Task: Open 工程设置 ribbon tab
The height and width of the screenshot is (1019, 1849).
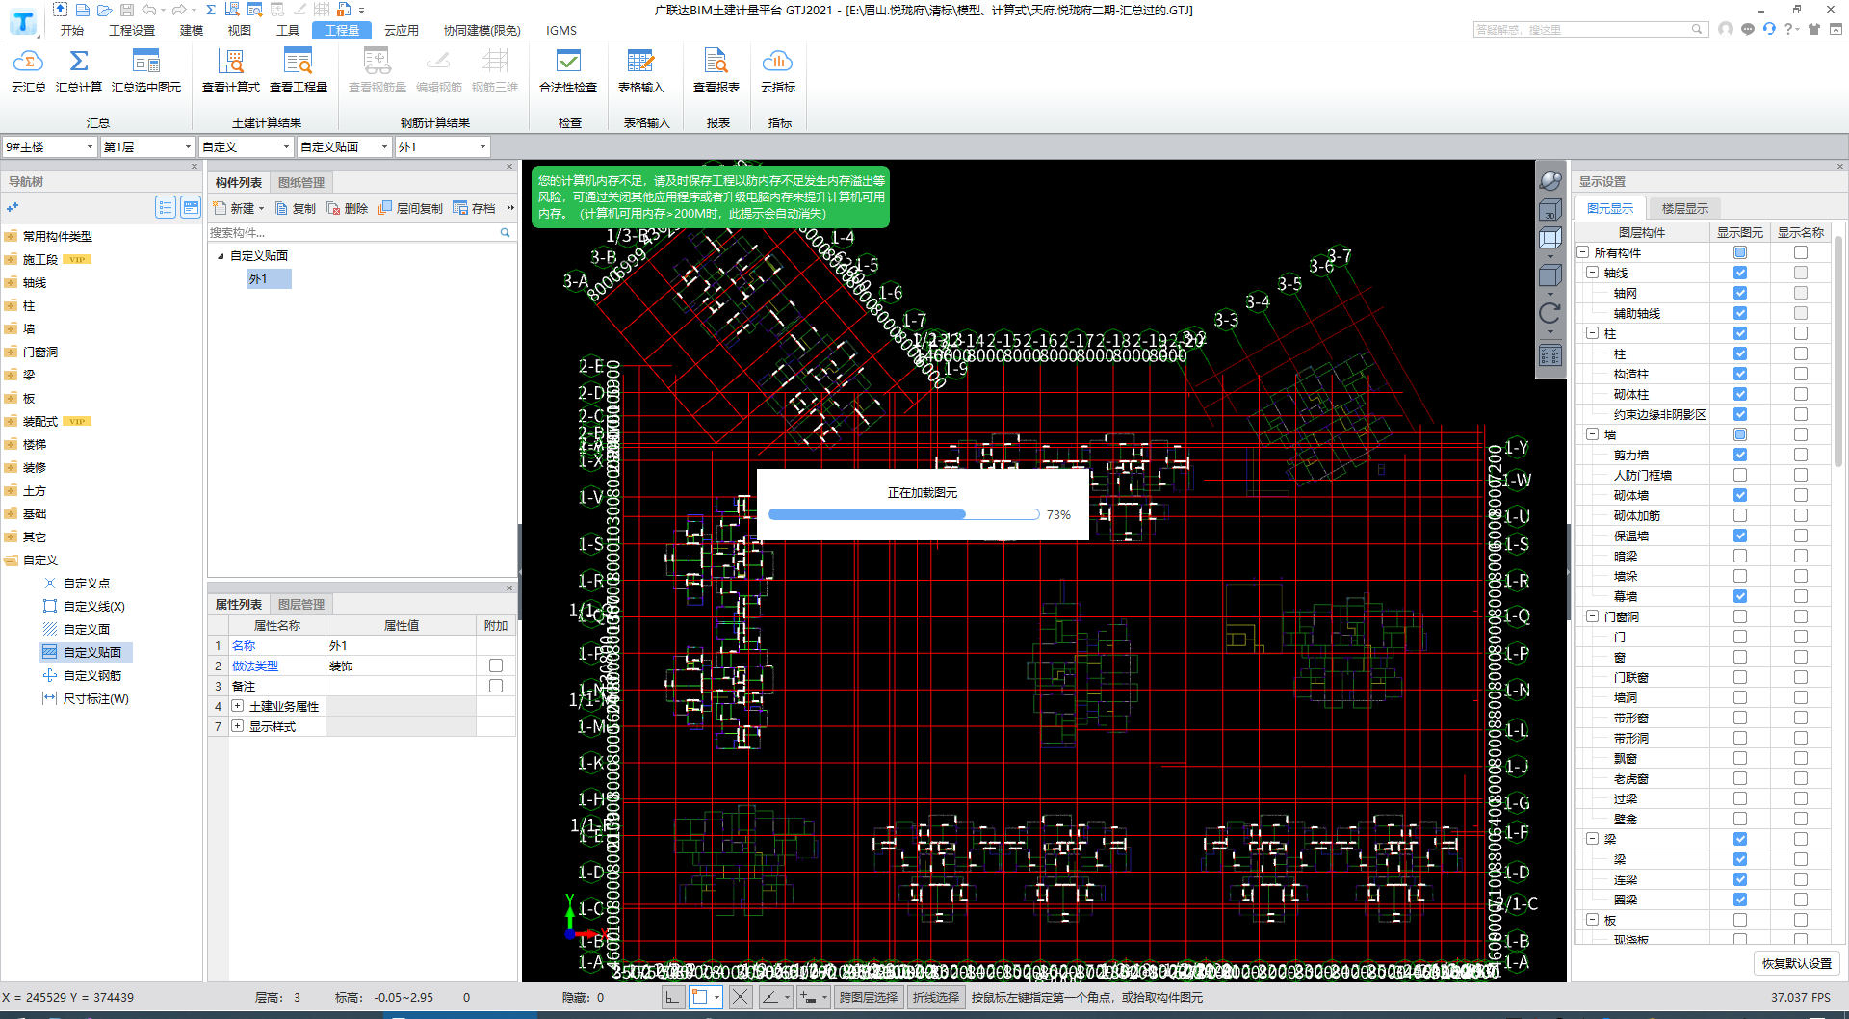Action: 132,30
